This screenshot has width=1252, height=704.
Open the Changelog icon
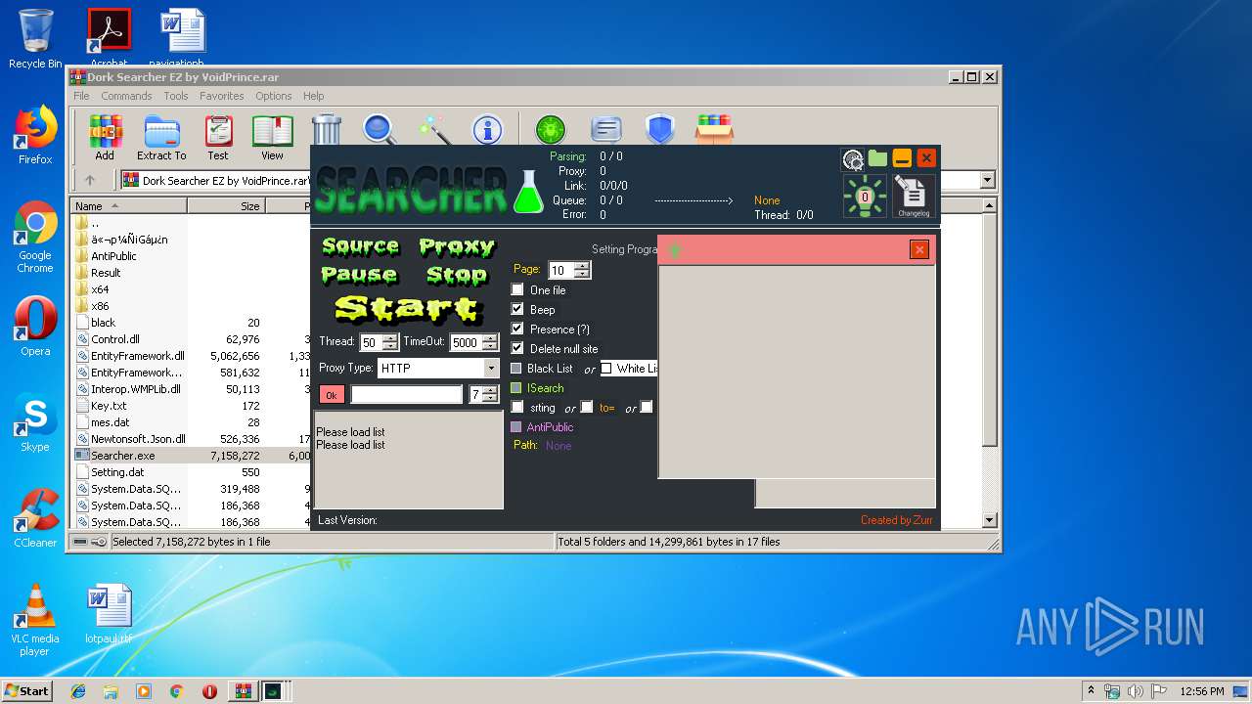pos(914,197)
